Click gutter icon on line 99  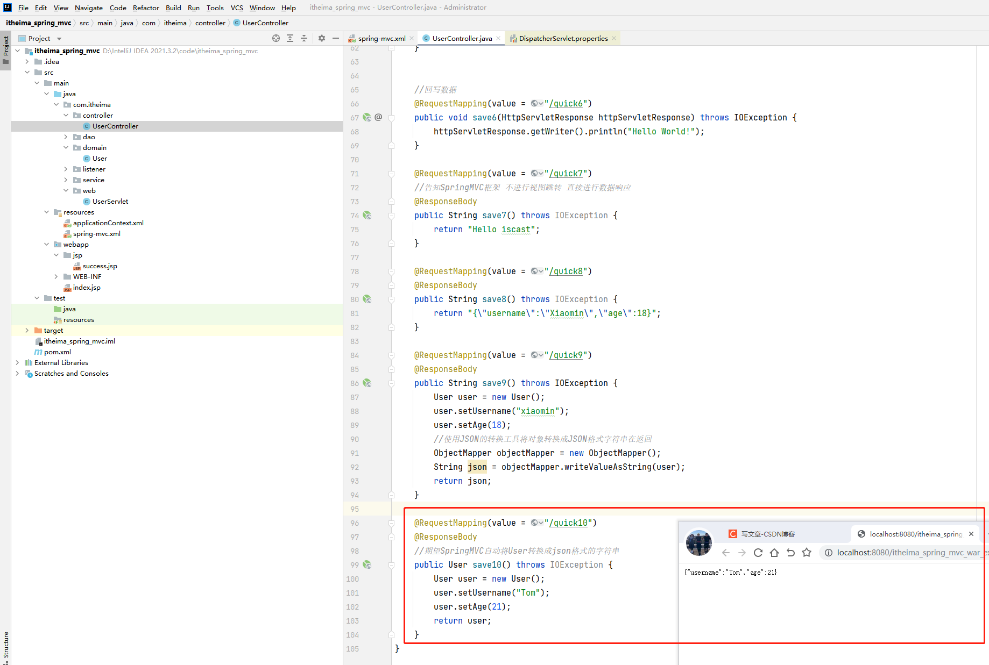pyautogui.click(x=367, y=564)
